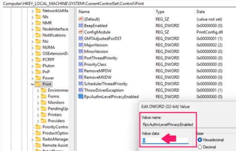Click the Edit DWORD (32-bit) Value title
Screen dimensions: 236x151
pyautogui.click(x=165, y=107)
